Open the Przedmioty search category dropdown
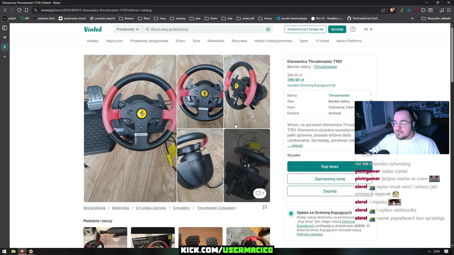The image size is (454, 255). [128, 29]
